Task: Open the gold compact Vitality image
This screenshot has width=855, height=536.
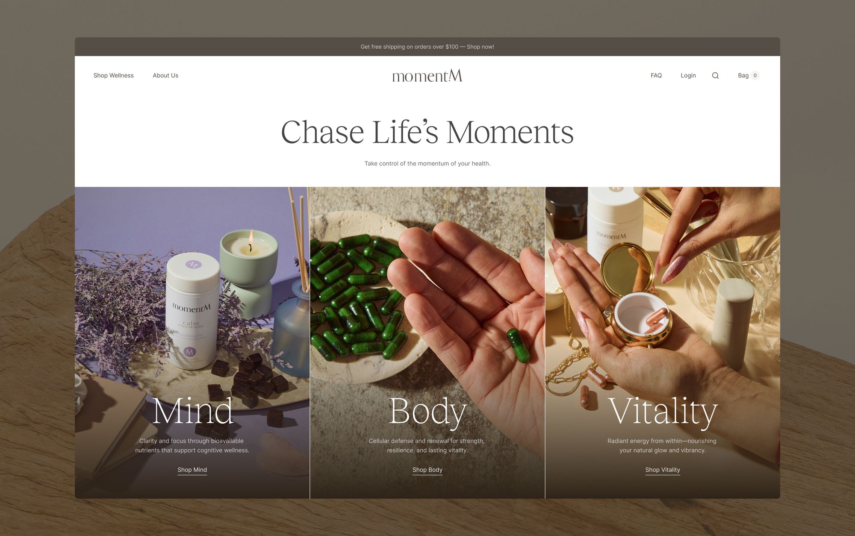Action: tap(663, 342)
